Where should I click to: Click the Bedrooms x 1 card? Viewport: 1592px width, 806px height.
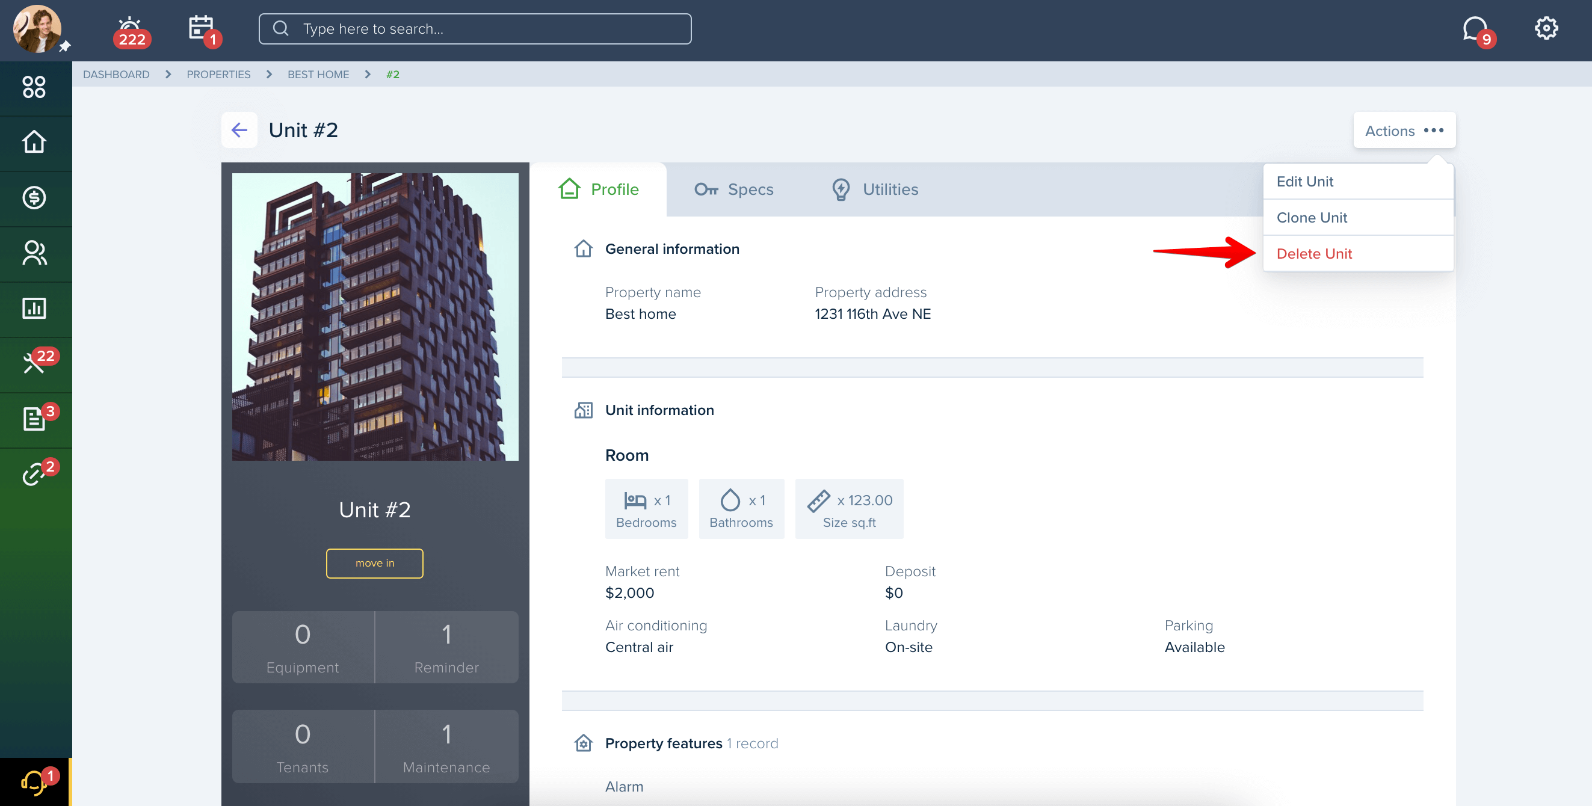(x=646, y=509)
